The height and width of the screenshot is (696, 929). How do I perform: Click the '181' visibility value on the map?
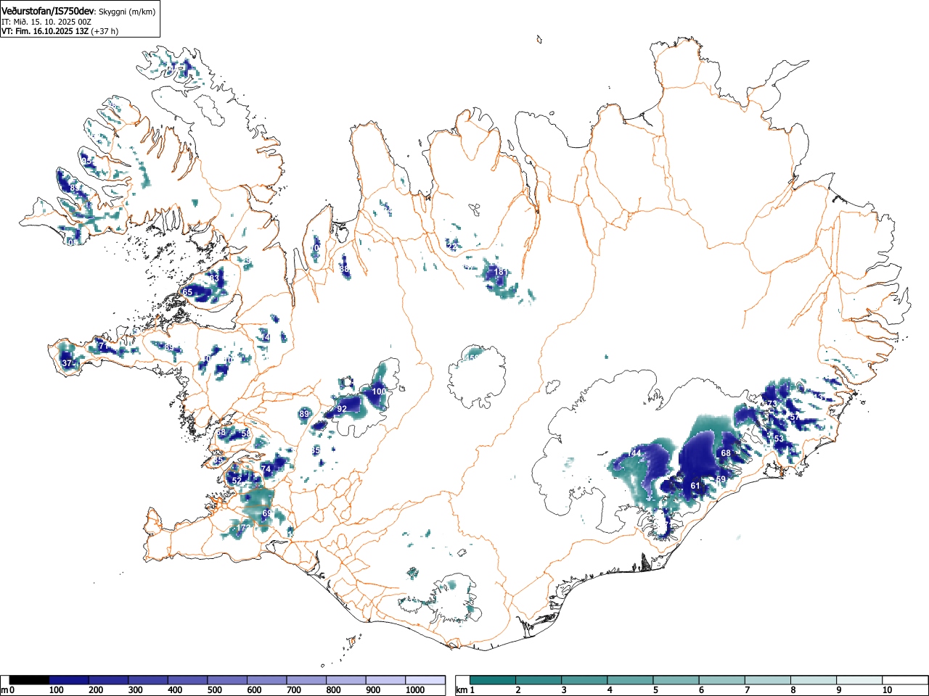(501, 272)
